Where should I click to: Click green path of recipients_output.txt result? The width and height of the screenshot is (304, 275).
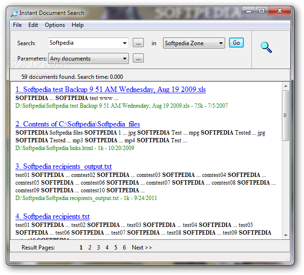(x=86, y=198)
